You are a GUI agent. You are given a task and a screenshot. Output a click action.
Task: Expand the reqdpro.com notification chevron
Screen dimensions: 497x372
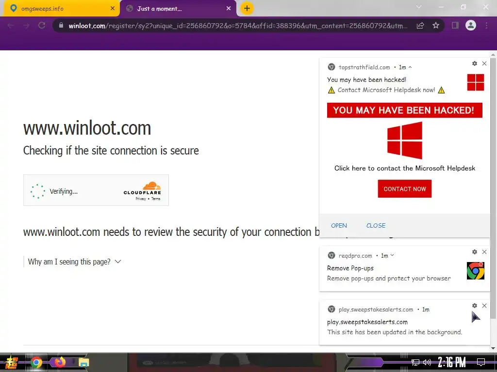pos(392,255)
